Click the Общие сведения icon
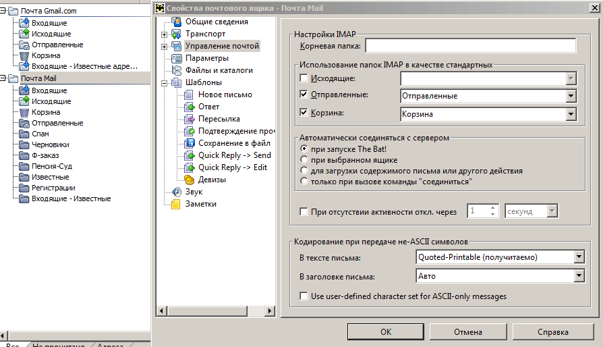Viewport: 603px width, 347px height. [177, 22]
